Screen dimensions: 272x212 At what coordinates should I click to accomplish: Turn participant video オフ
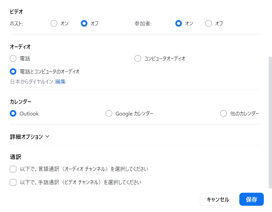click(209, 23)
